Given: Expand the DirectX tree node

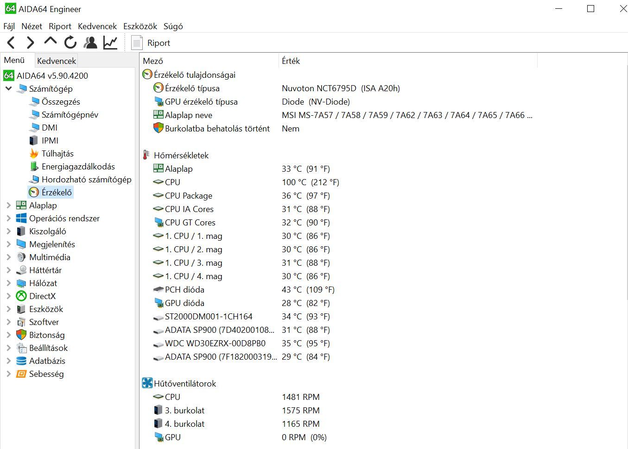Looking at the screenshot, I should point(8,296).
